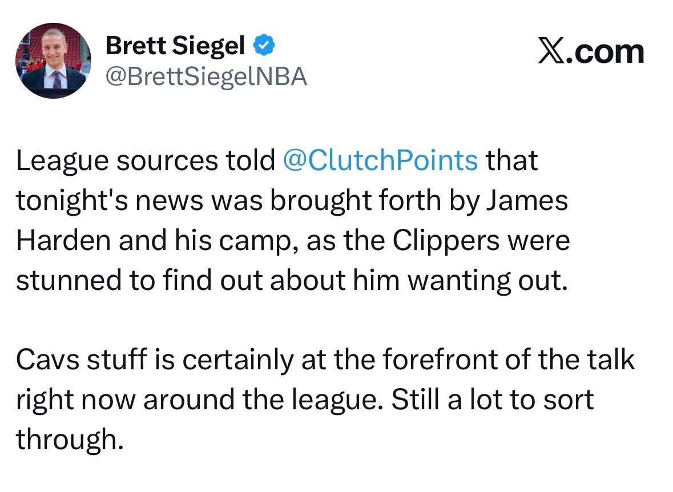This screenshot has width=673, height=492.
Task: Click the final word "through."
Action: [69, 439]
